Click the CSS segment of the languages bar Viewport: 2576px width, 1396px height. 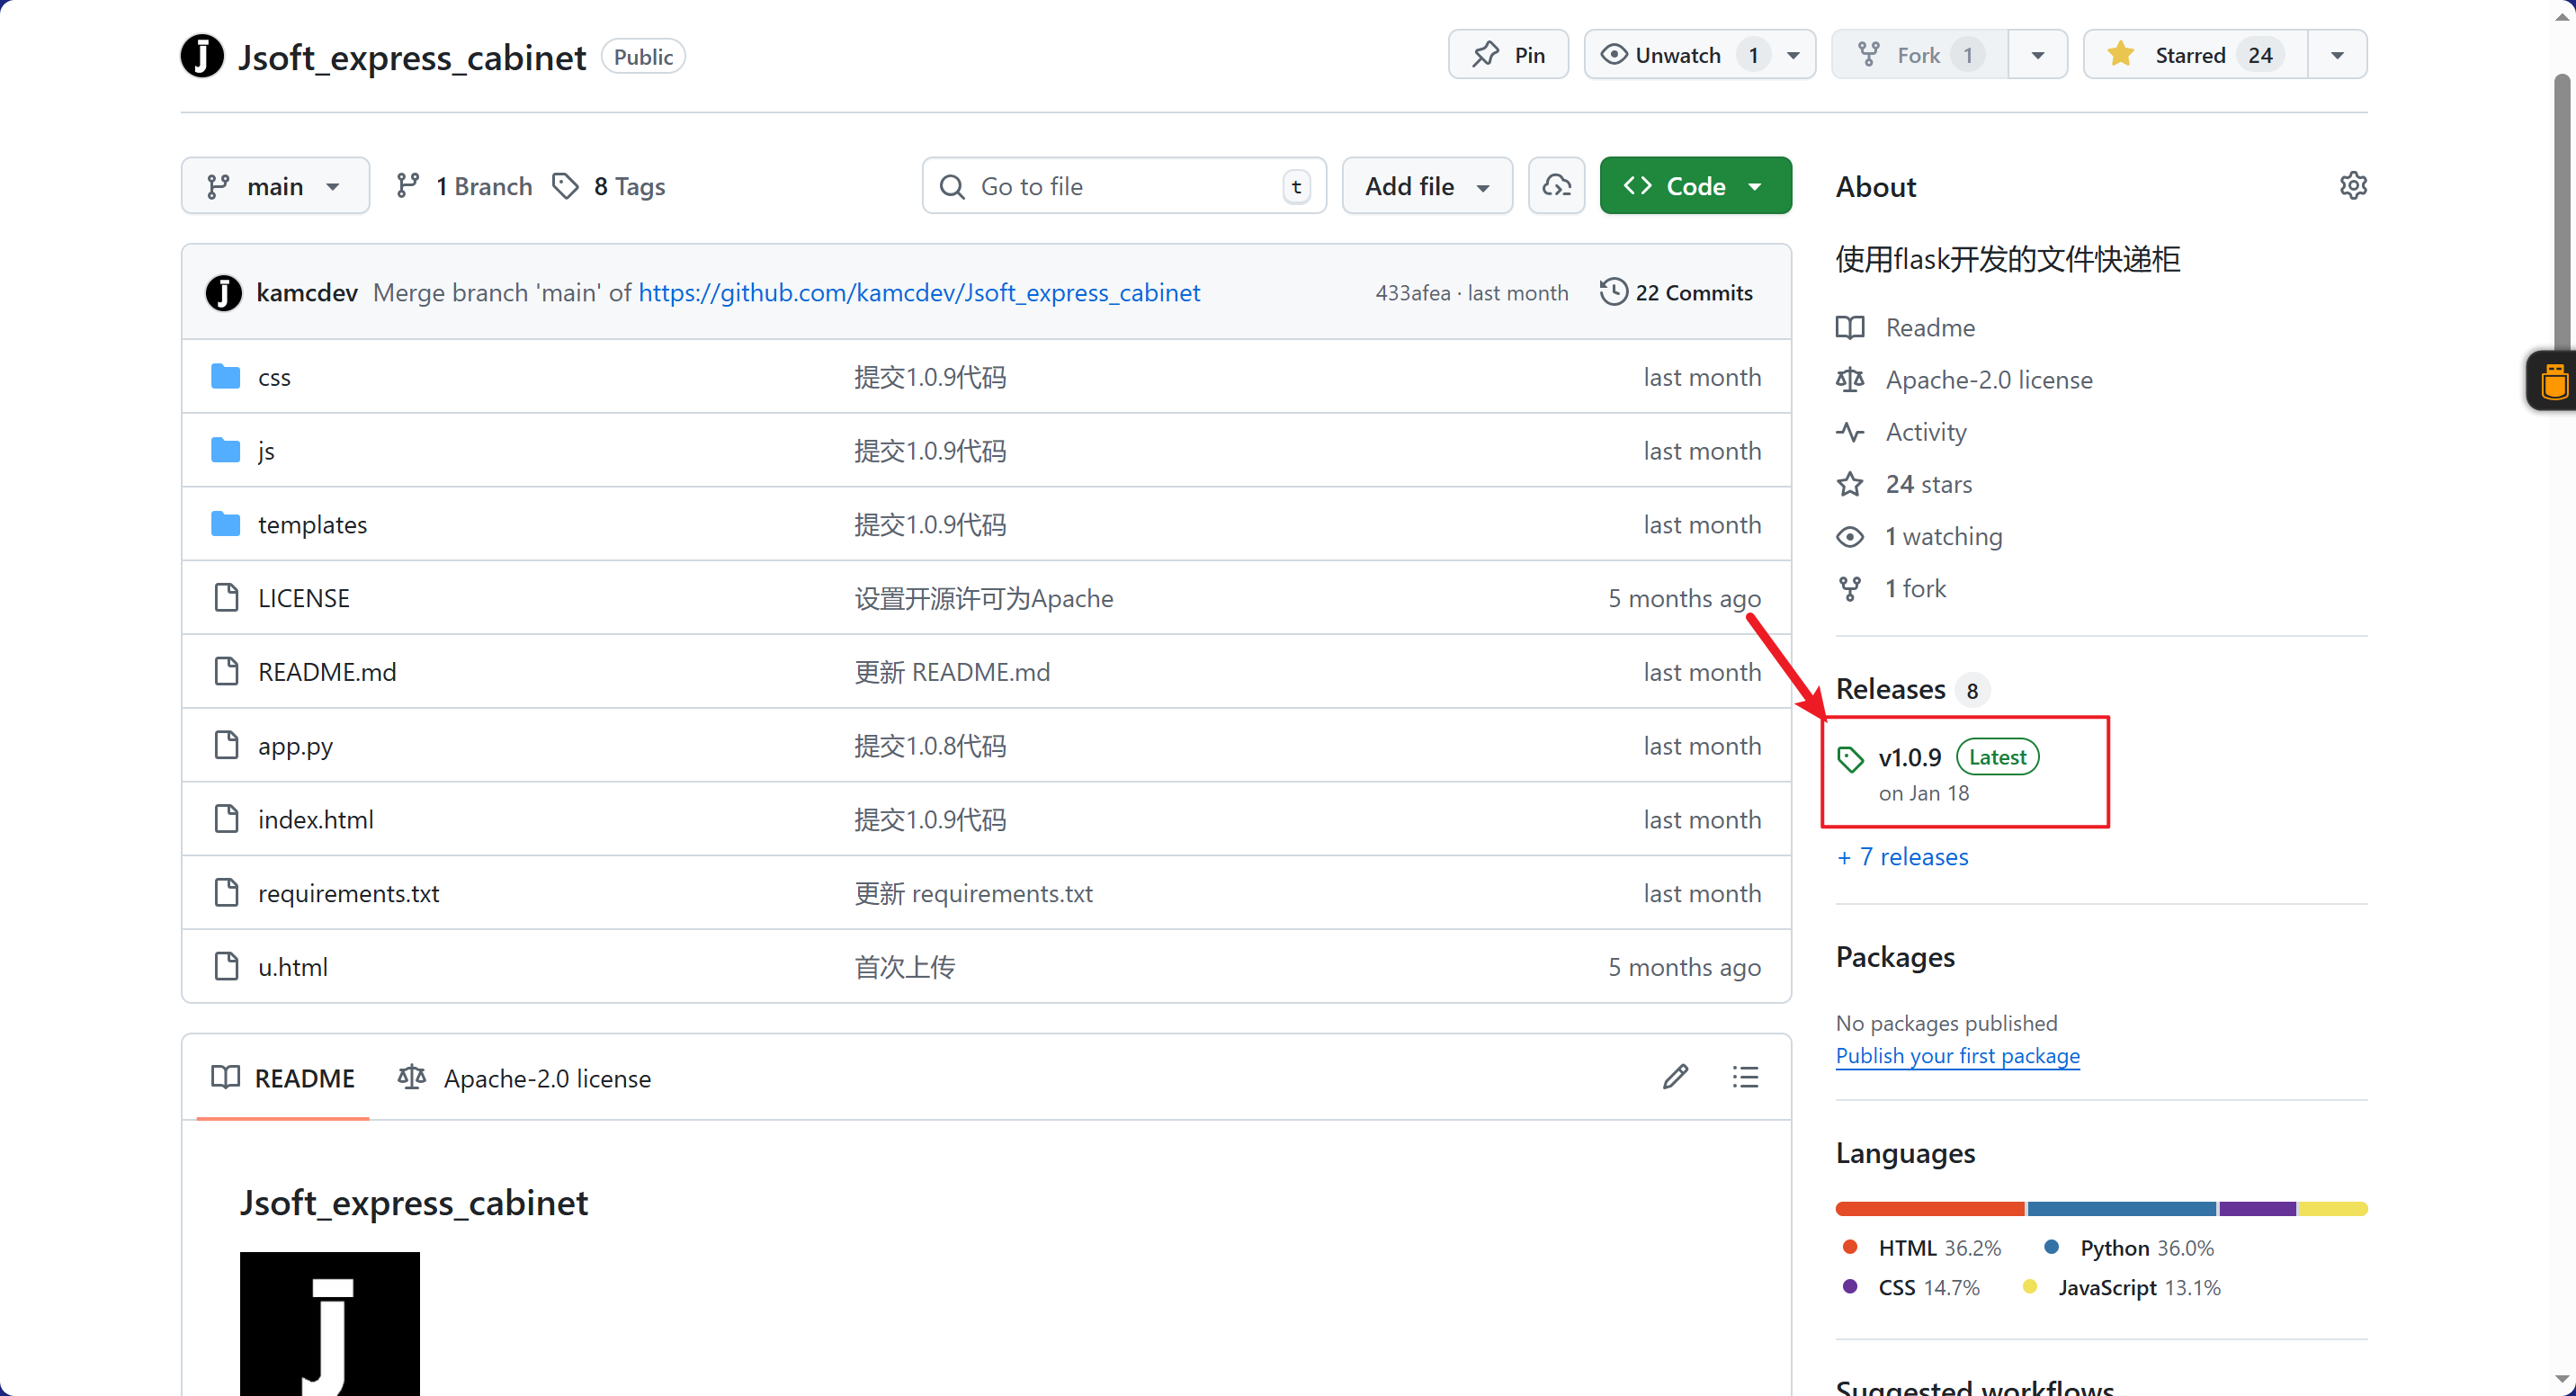point(2258,1209)
